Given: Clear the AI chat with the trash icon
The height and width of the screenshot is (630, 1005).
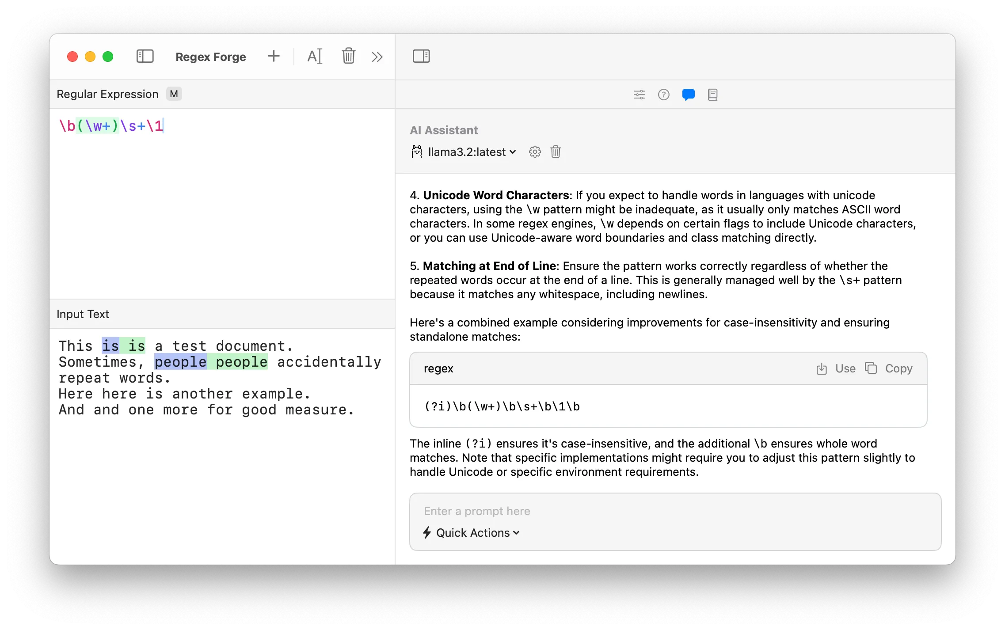Looking at the screenshot, I should click(x=556, y=152).
